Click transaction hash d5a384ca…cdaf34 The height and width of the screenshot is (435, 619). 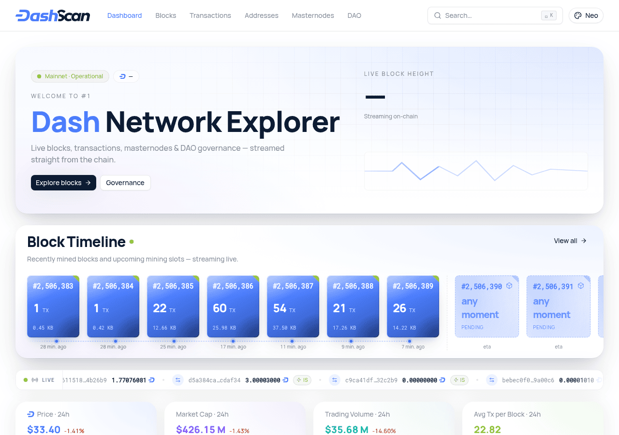(214, 380)
